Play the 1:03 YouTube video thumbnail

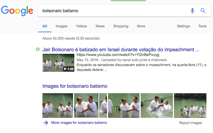pos(58,63)
